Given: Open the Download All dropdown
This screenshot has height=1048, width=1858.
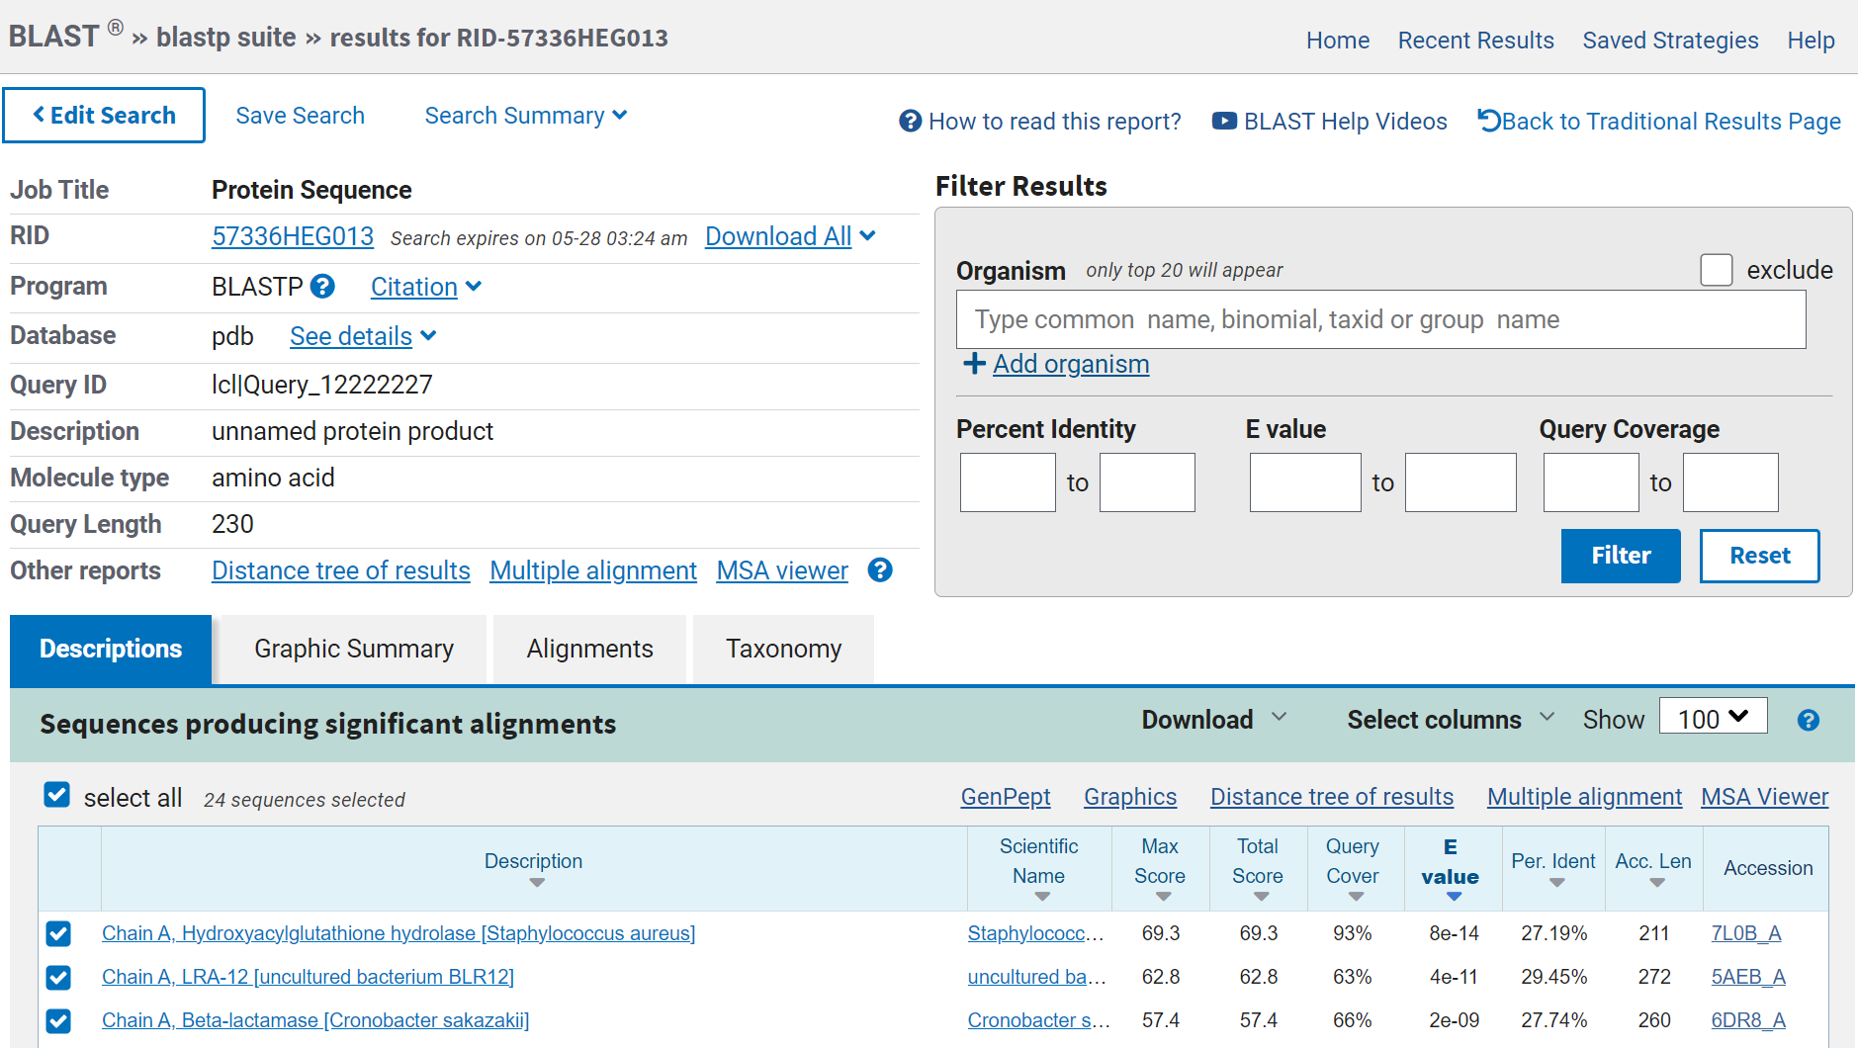Looking at the screenshot, I should (x=790, y=236).
